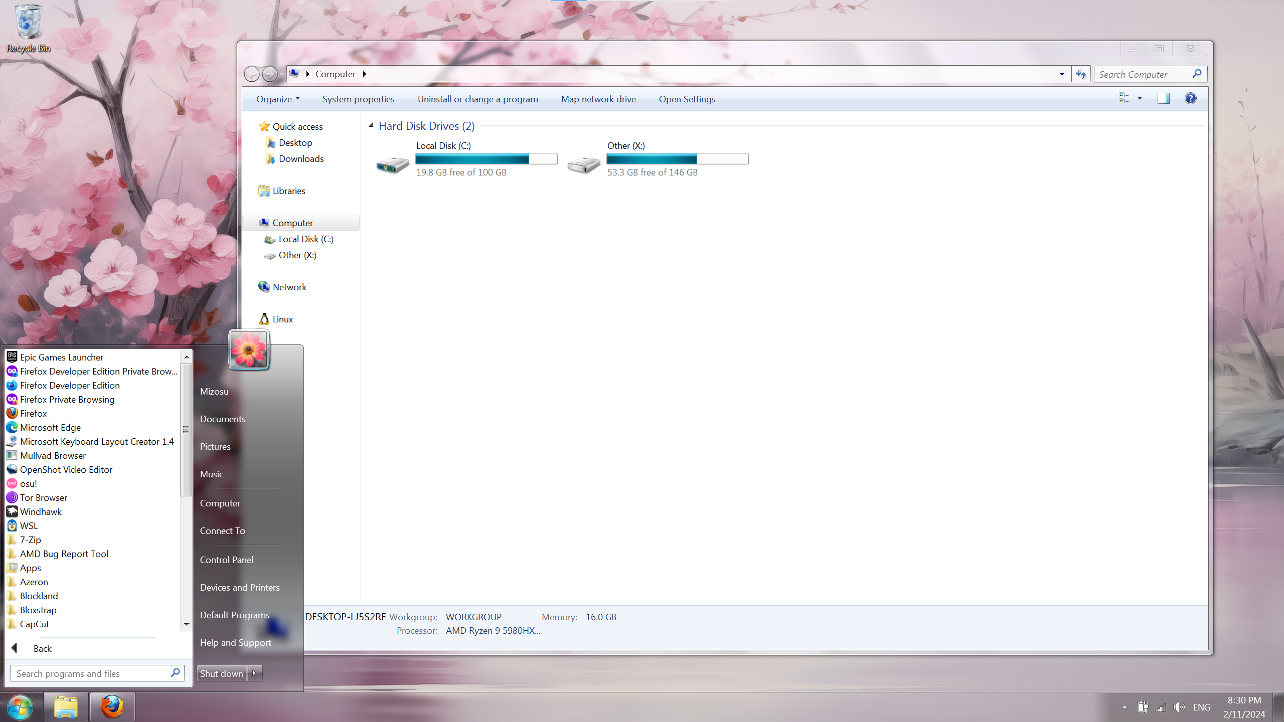Open the Tor Browser shortcut
The image size is (1284, 722).
(x=43, y=497)
